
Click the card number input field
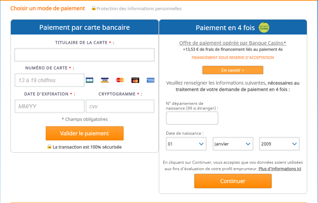49,80
